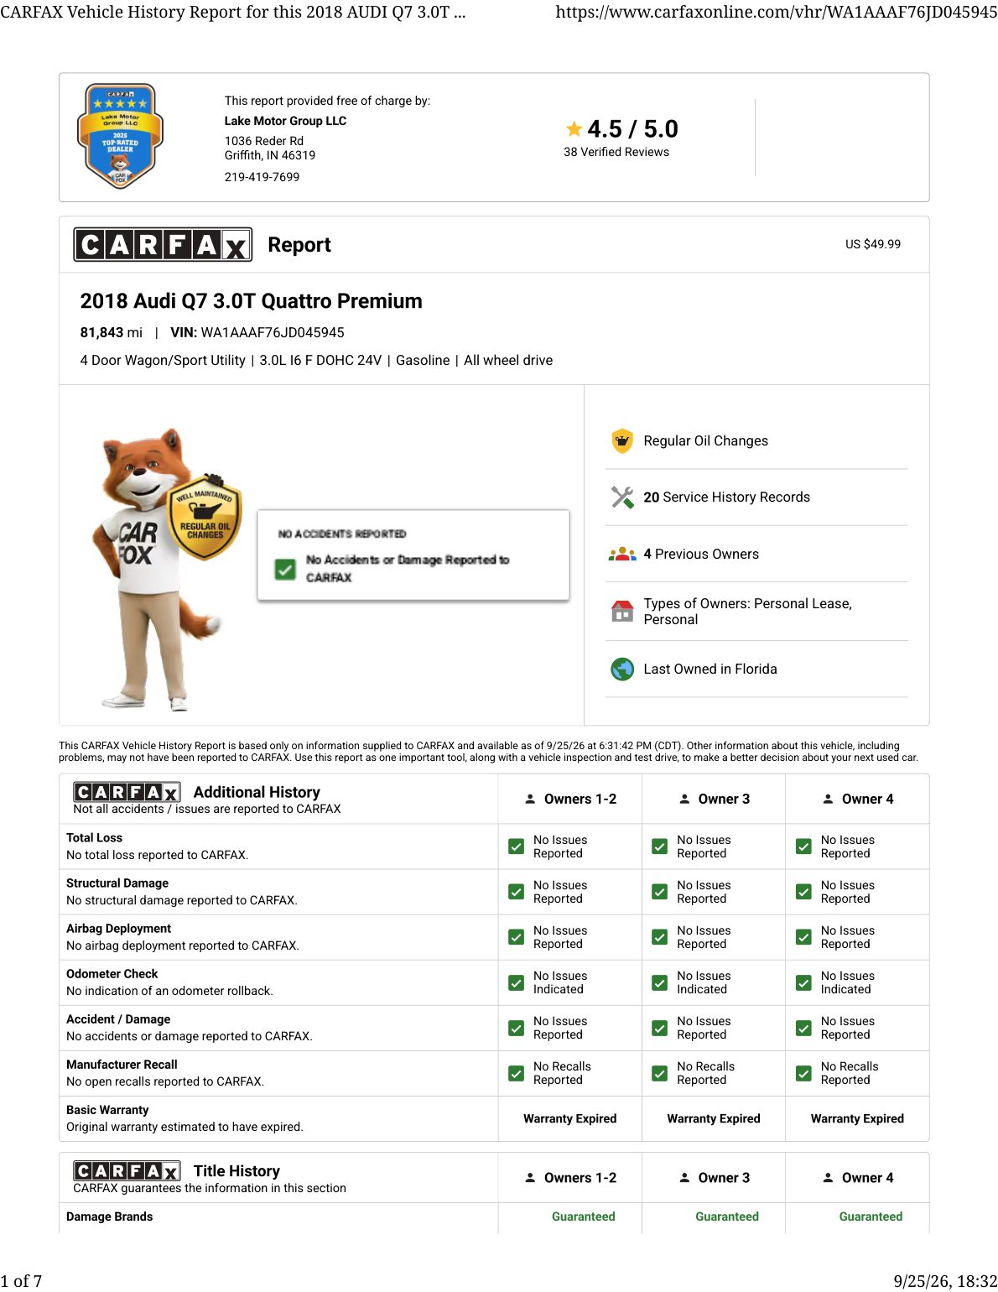The height and width of the screenshot is (1292, 998).
Task: Click the Previous Owners people icon
Action: tap(622, 554)
